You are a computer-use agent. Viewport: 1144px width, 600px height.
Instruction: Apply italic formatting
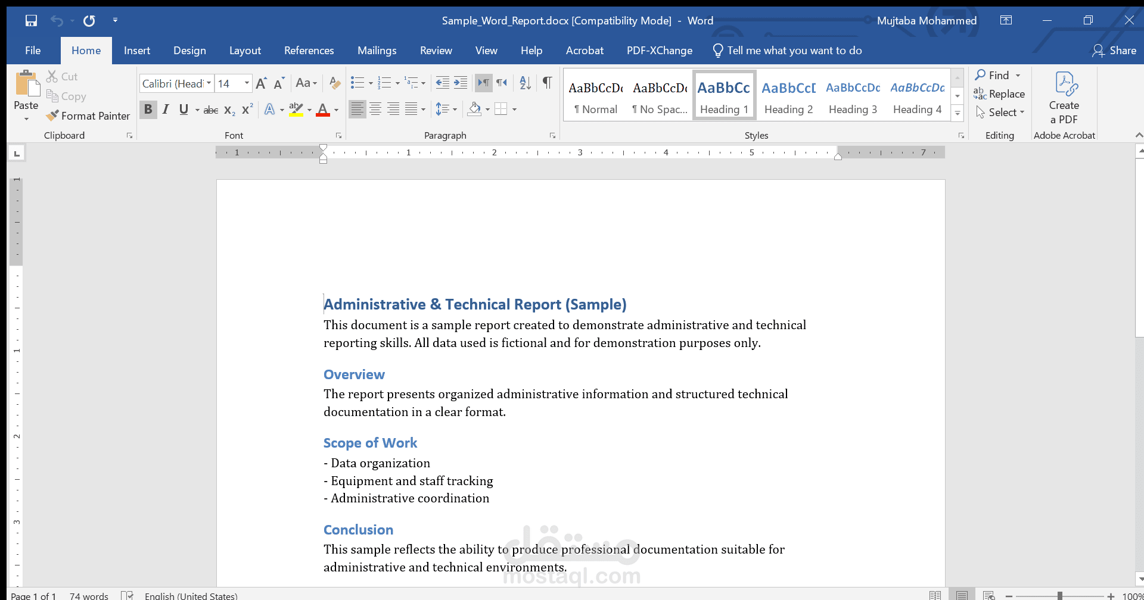[166, 110]
